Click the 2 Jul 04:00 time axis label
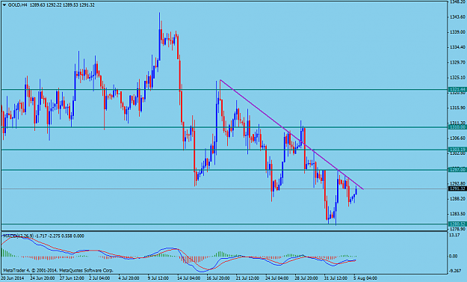 [x=99, y=278]
